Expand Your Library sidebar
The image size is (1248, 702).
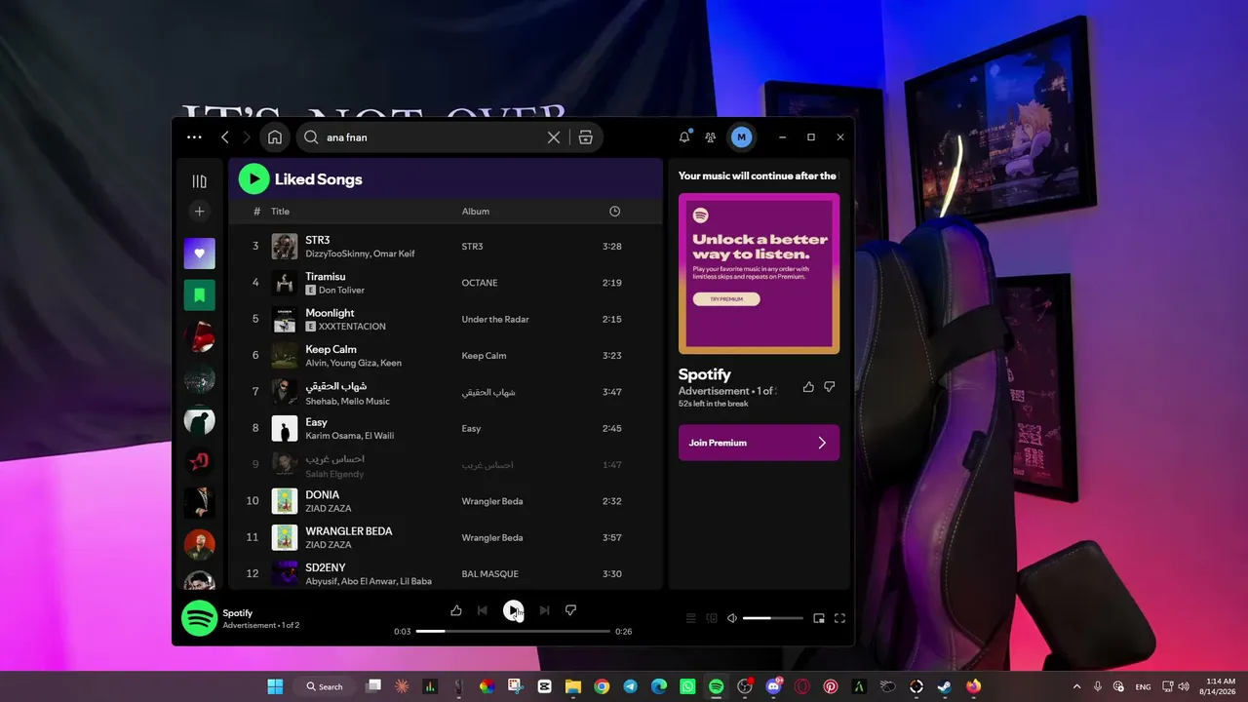200,181
